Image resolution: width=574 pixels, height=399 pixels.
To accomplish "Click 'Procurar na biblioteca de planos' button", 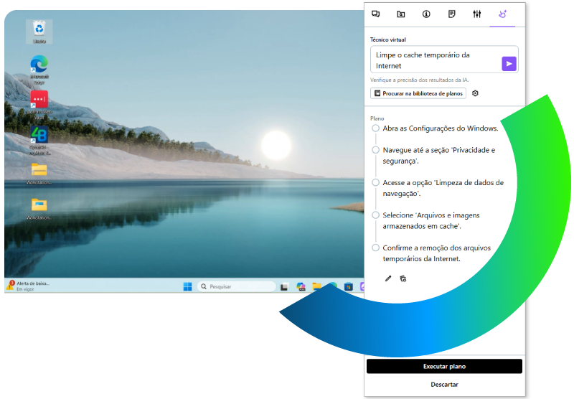I will tap(418, 93).
